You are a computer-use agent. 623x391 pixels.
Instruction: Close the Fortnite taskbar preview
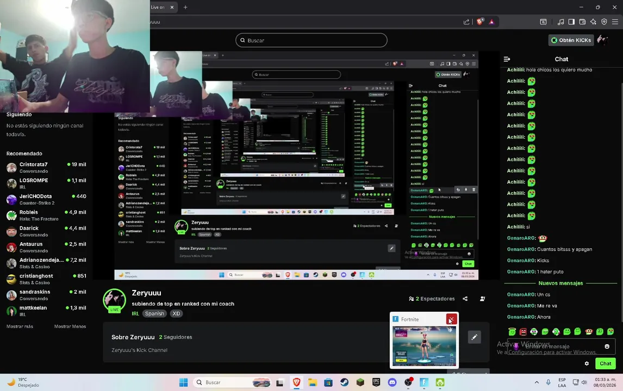[451, 319]
